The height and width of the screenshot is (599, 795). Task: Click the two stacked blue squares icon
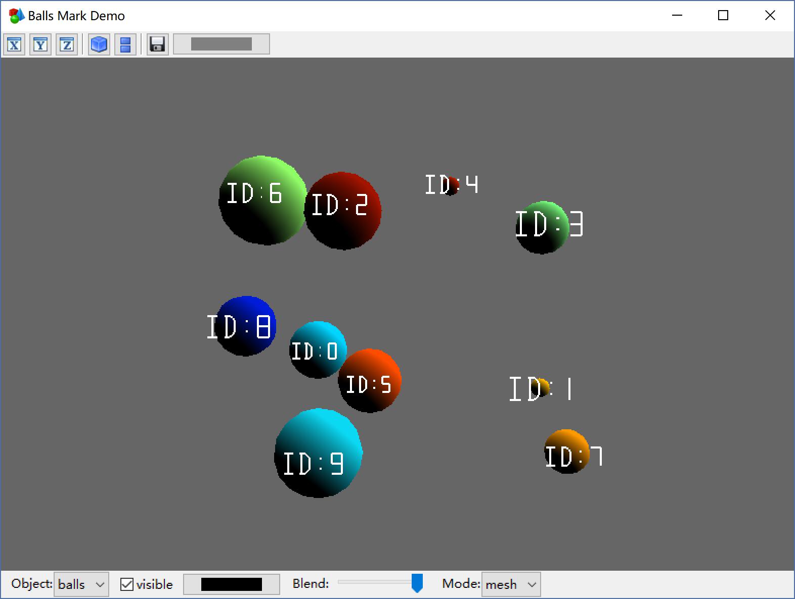(x=125, y=44)
